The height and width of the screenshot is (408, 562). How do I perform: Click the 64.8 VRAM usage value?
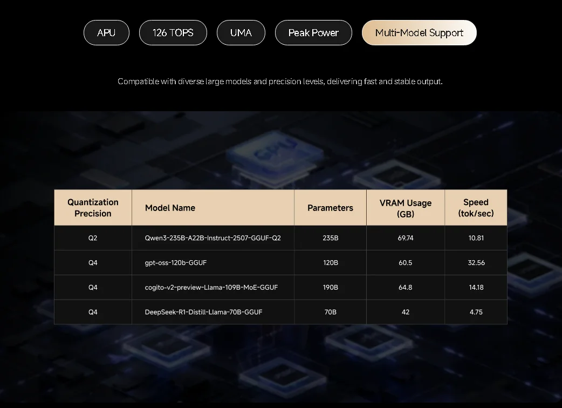pyautogui.click(x=406, y=287)
